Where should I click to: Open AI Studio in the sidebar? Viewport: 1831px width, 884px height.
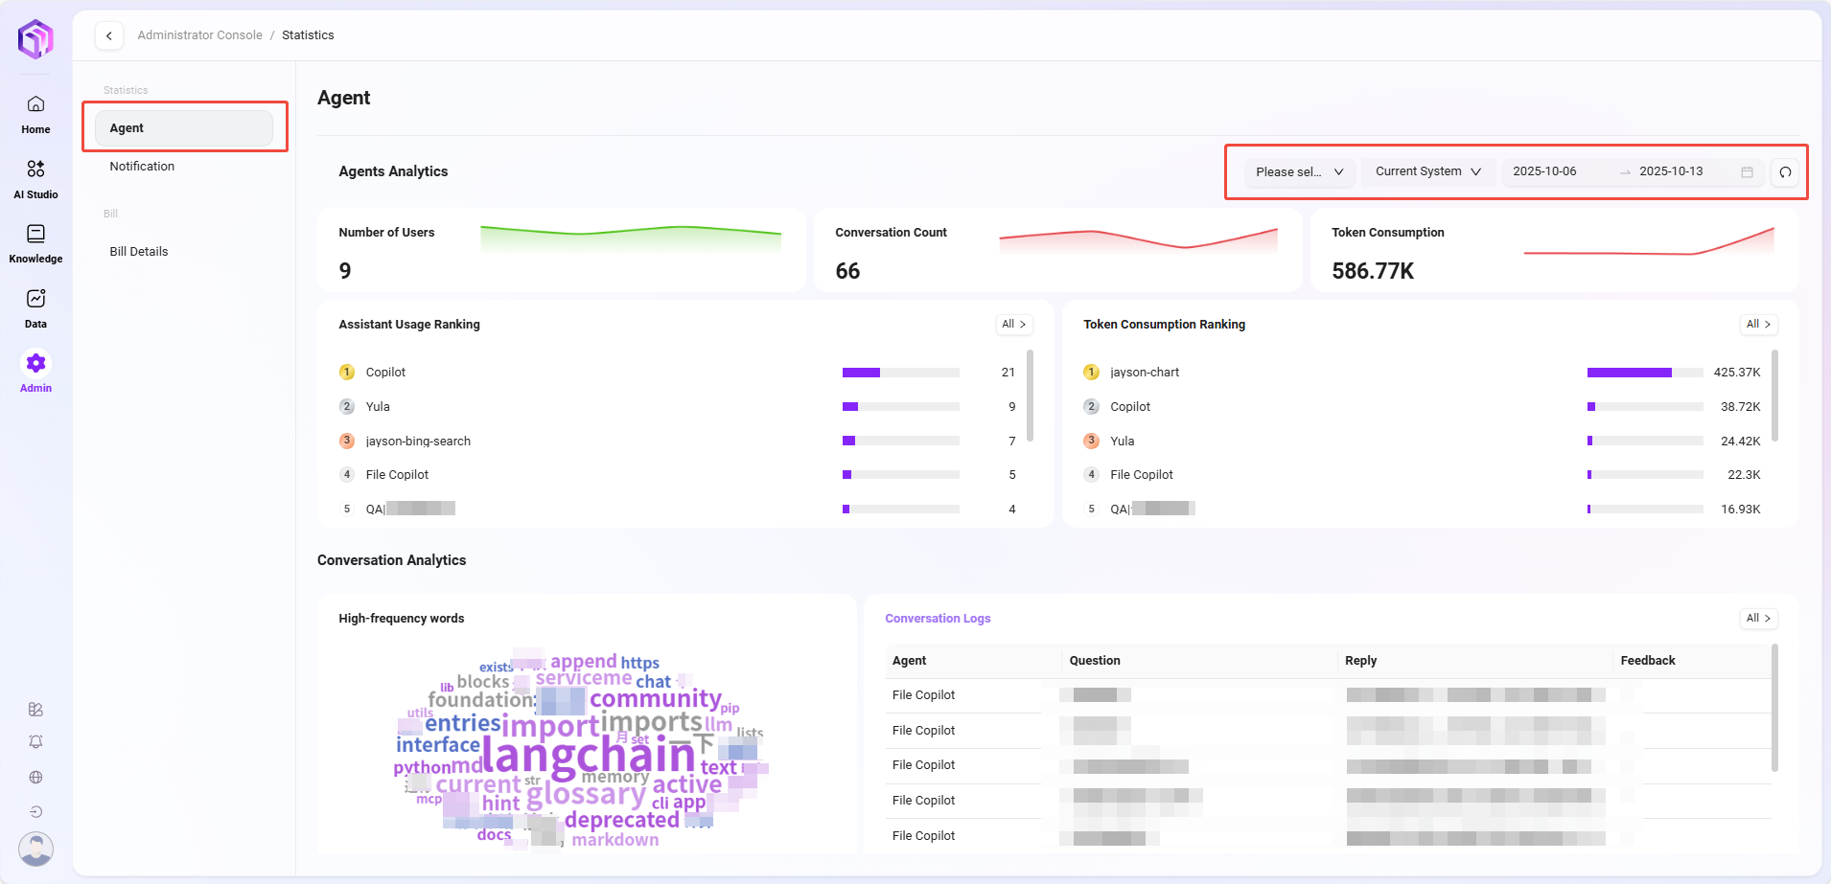(x=35, y=179)
